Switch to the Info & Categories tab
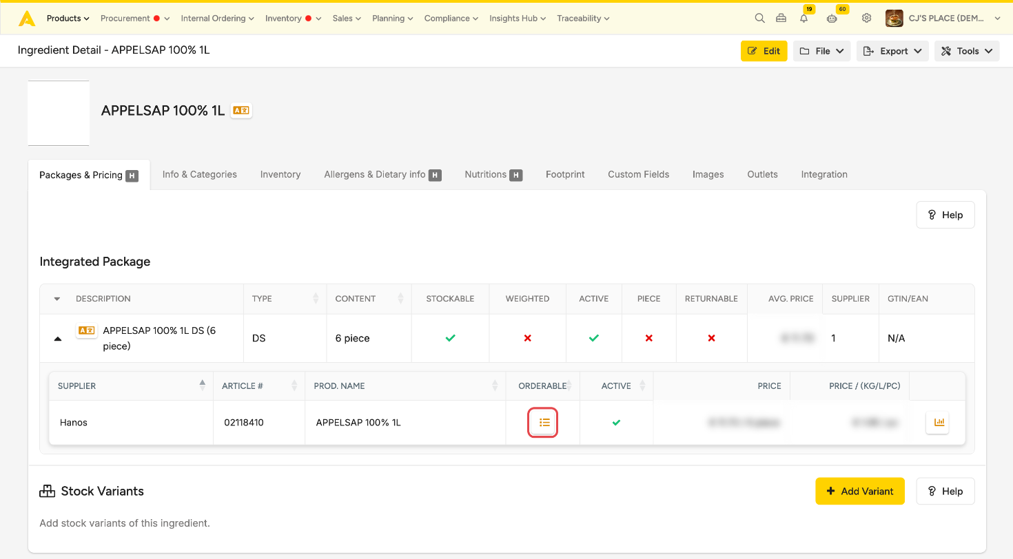The image size is (1013, 559). click(x=200, y=175)
